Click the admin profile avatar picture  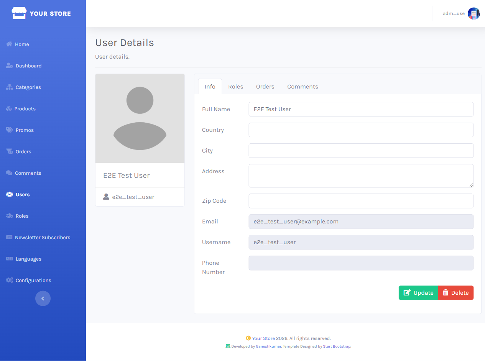[474, 13]
